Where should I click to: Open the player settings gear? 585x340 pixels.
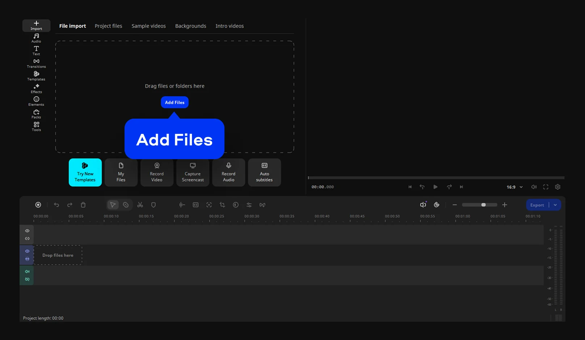pos(558,187)
